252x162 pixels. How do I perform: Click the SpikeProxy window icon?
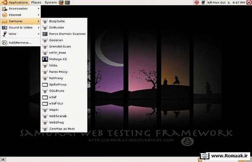pos(45,85)
